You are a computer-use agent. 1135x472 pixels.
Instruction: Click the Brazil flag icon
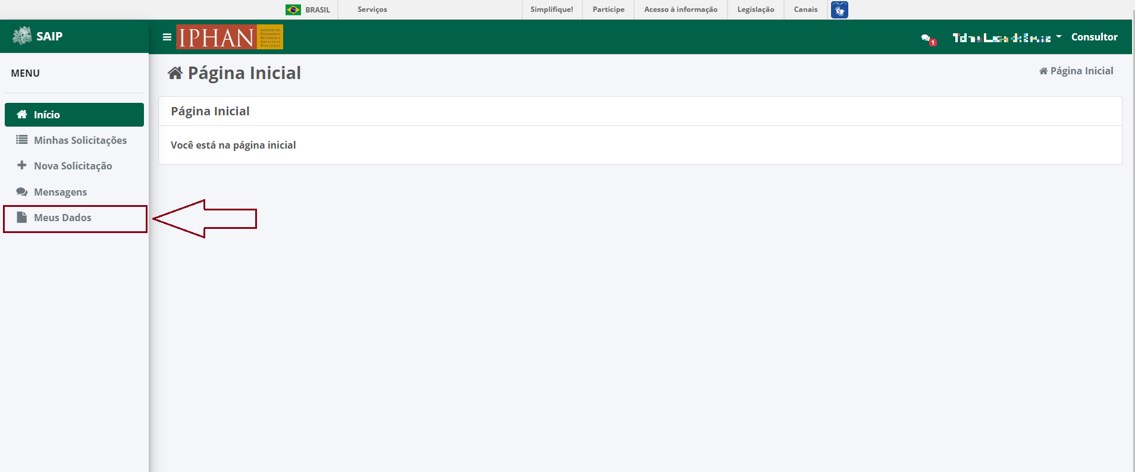[x=293, y=10]
